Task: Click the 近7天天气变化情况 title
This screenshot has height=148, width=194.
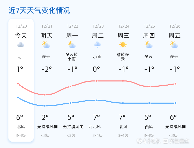Action: coord(39,11)
